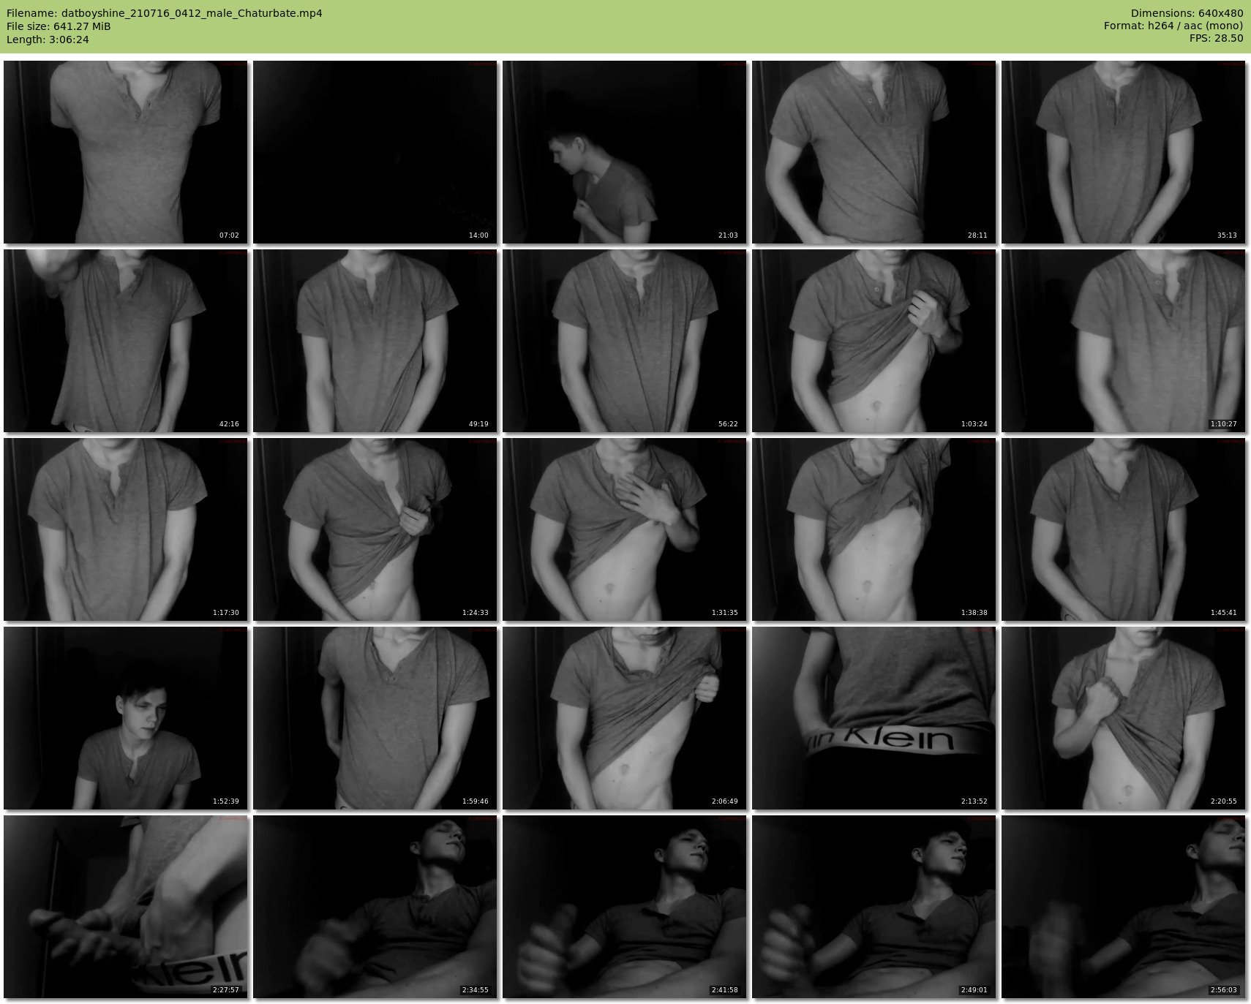This screenshot has width=1251, height=1004.
Task: Select the thumbnail stamped 07:02
Action: click(126, 152)
